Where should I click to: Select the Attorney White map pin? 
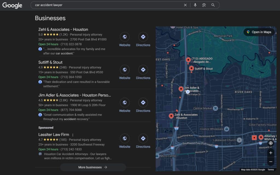pyautogui.click(x=261, y=137)
